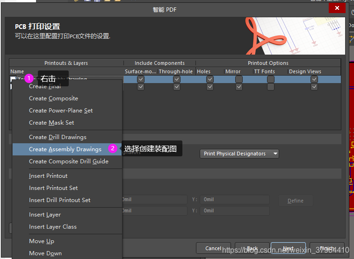Click first-row Y 0mil input field
This screenshot has height=259, width=354.
(235, 200)
